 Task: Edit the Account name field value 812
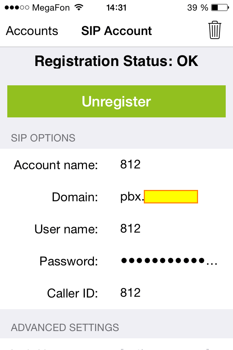point(130,164)
